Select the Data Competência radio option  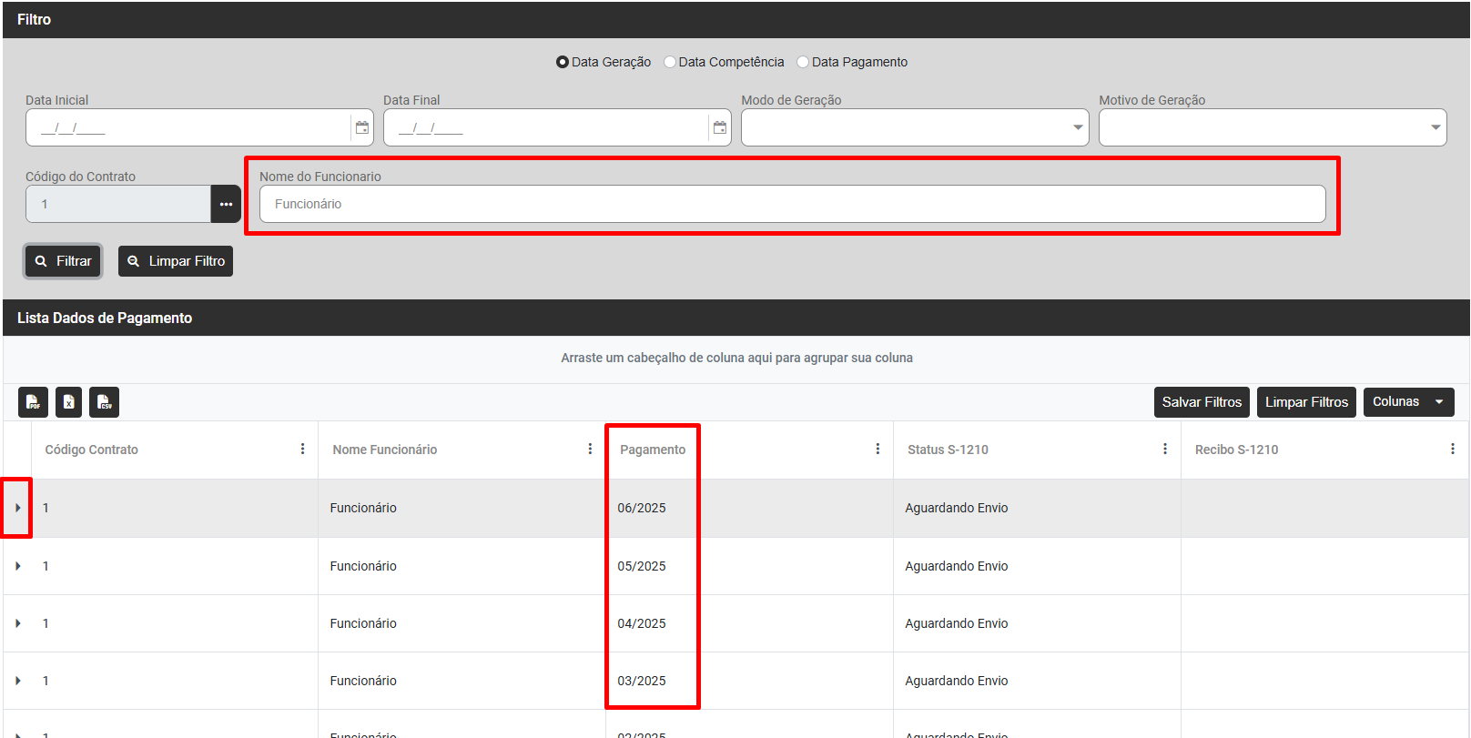point(670,62)
